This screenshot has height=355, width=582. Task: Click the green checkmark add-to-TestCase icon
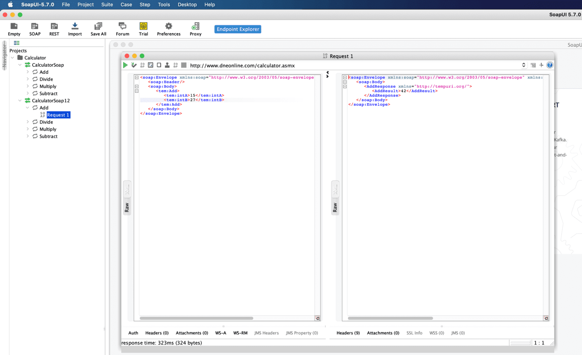coord(134,65)
